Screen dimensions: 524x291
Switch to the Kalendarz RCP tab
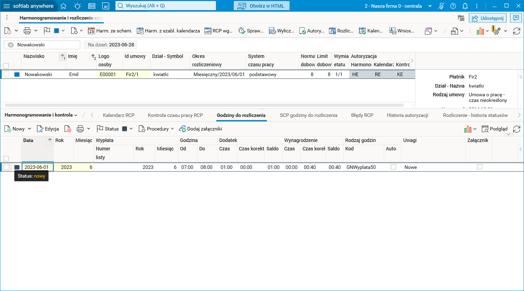[x=119, y=115]
